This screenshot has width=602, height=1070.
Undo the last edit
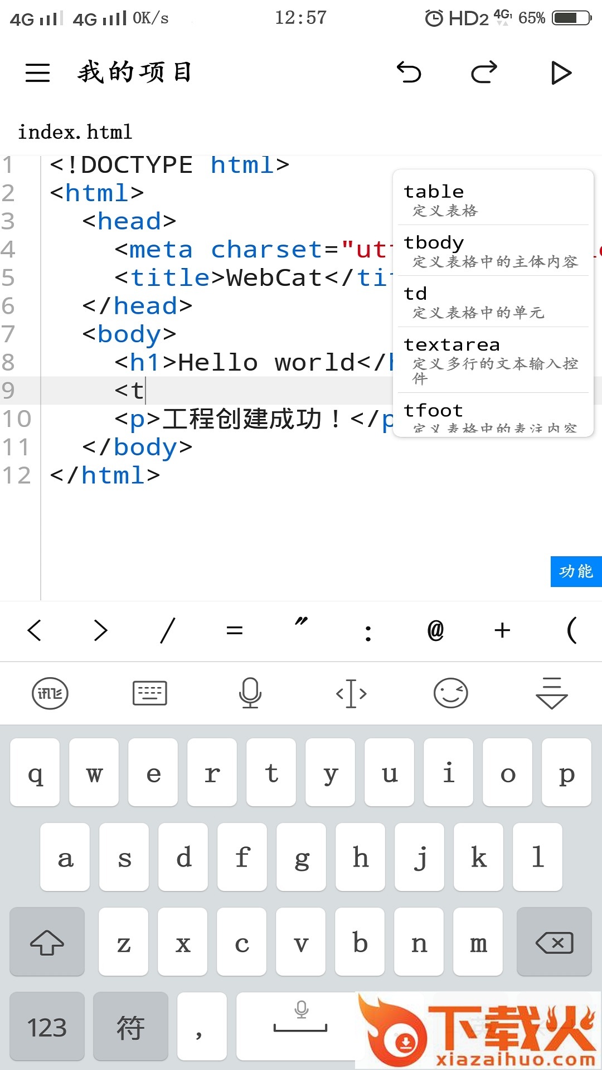coord(409,72)
